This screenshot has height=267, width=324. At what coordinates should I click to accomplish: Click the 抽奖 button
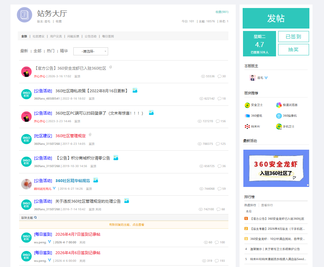click(293, 49)
